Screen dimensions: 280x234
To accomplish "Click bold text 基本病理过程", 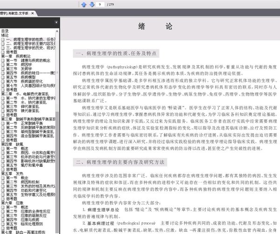I will 100,223.
